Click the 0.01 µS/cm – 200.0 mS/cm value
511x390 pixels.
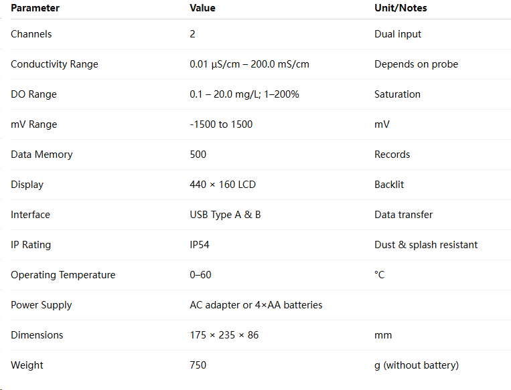tap(249, 64)
